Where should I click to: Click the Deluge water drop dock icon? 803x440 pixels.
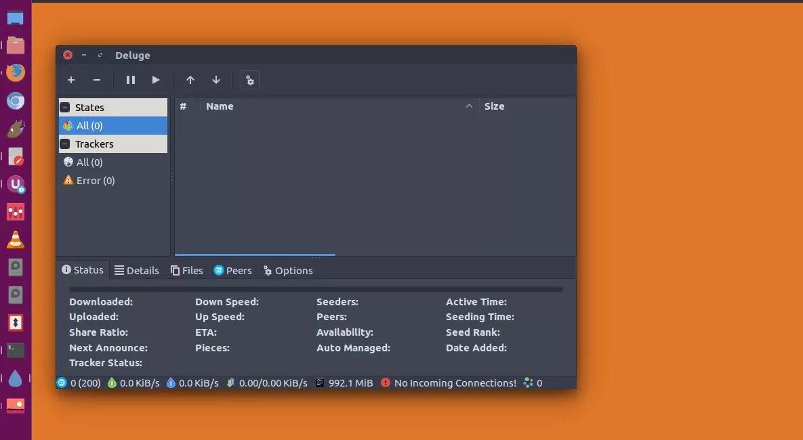point(16,378)
